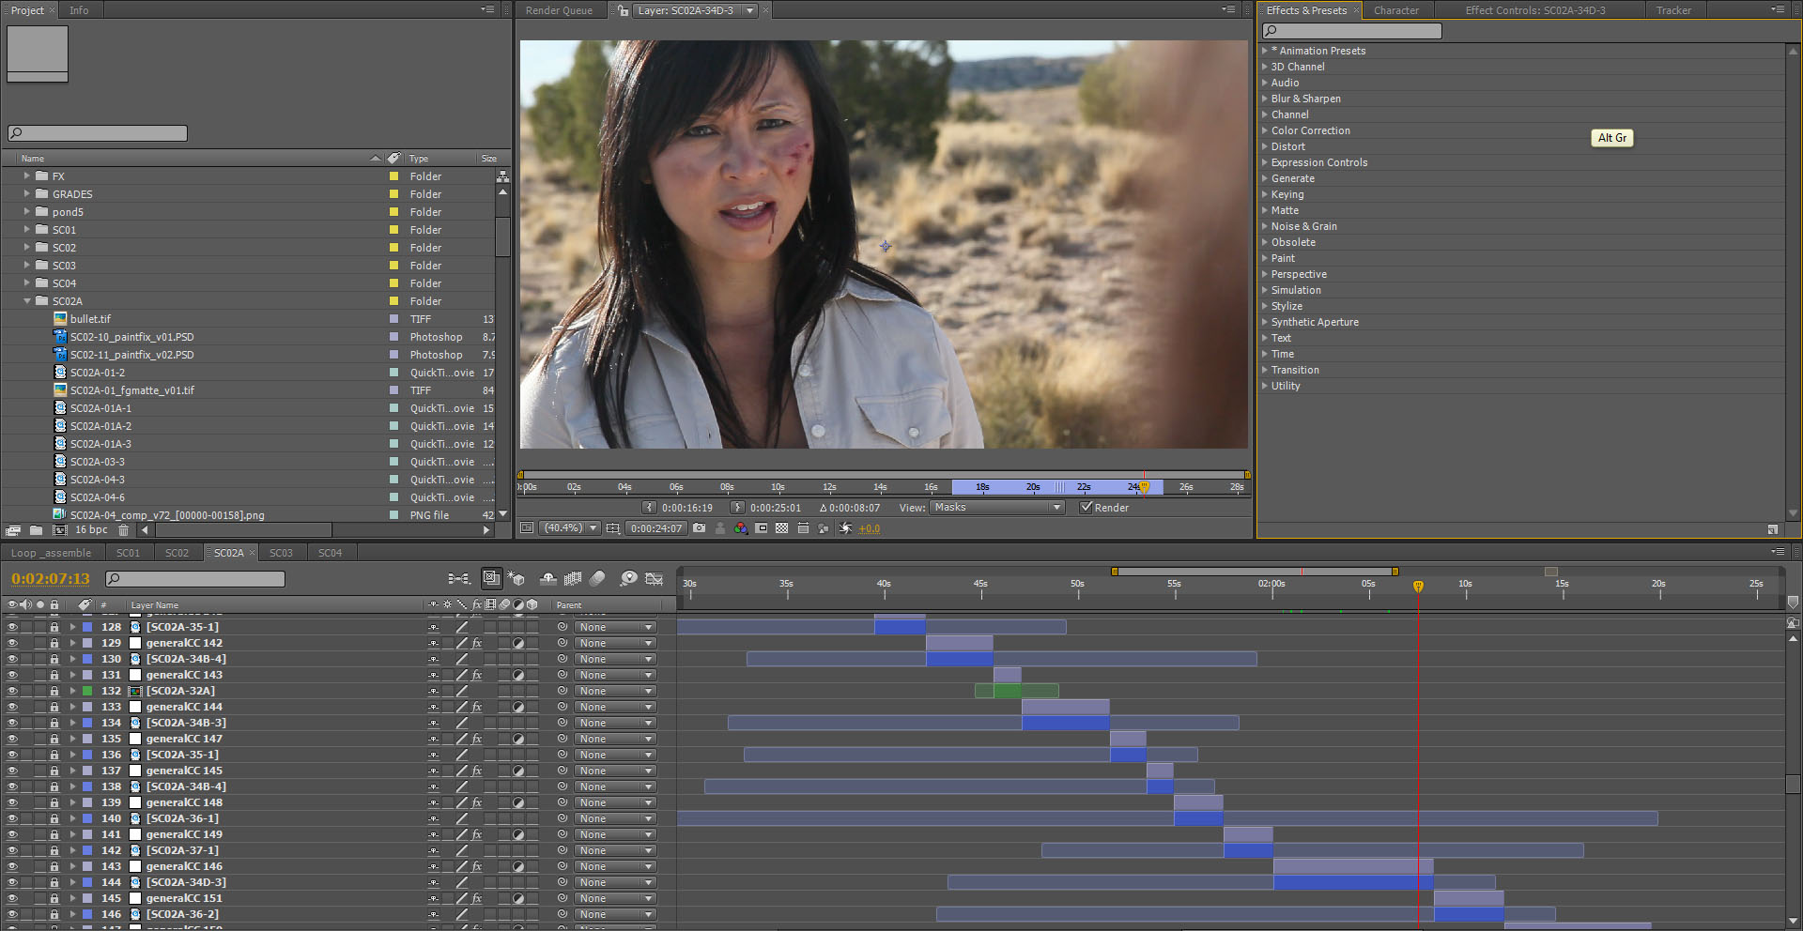Hide layer 132 SC02A-32A with eye icon

(12, 692)
